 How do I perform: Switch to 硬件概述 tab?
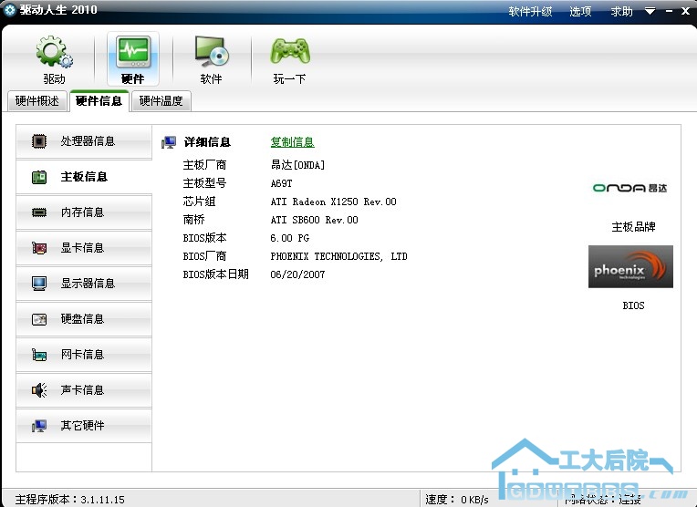pyautogui.click(x=37, y=101)
